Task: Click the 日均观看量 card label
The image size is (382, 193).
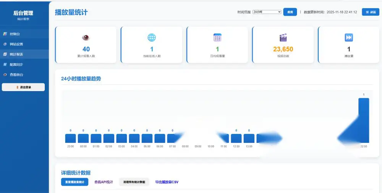Action: [x=217, y=56]
